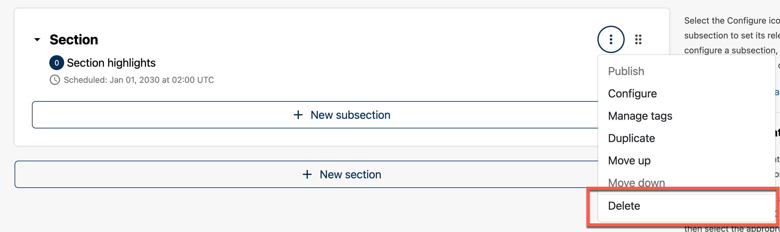Choose Delete from the section menu

(x=624, y=206)
